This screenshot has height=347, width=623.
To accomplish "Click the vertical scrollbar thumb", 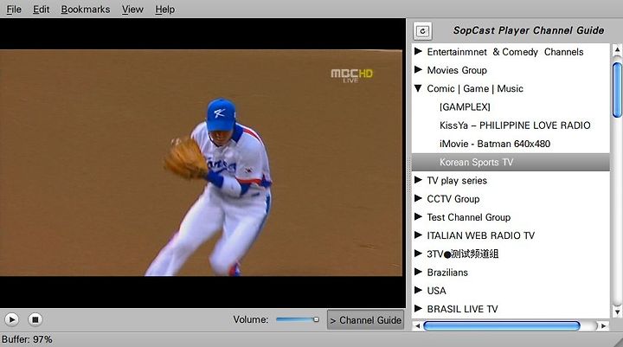I will tap(617, 90).
